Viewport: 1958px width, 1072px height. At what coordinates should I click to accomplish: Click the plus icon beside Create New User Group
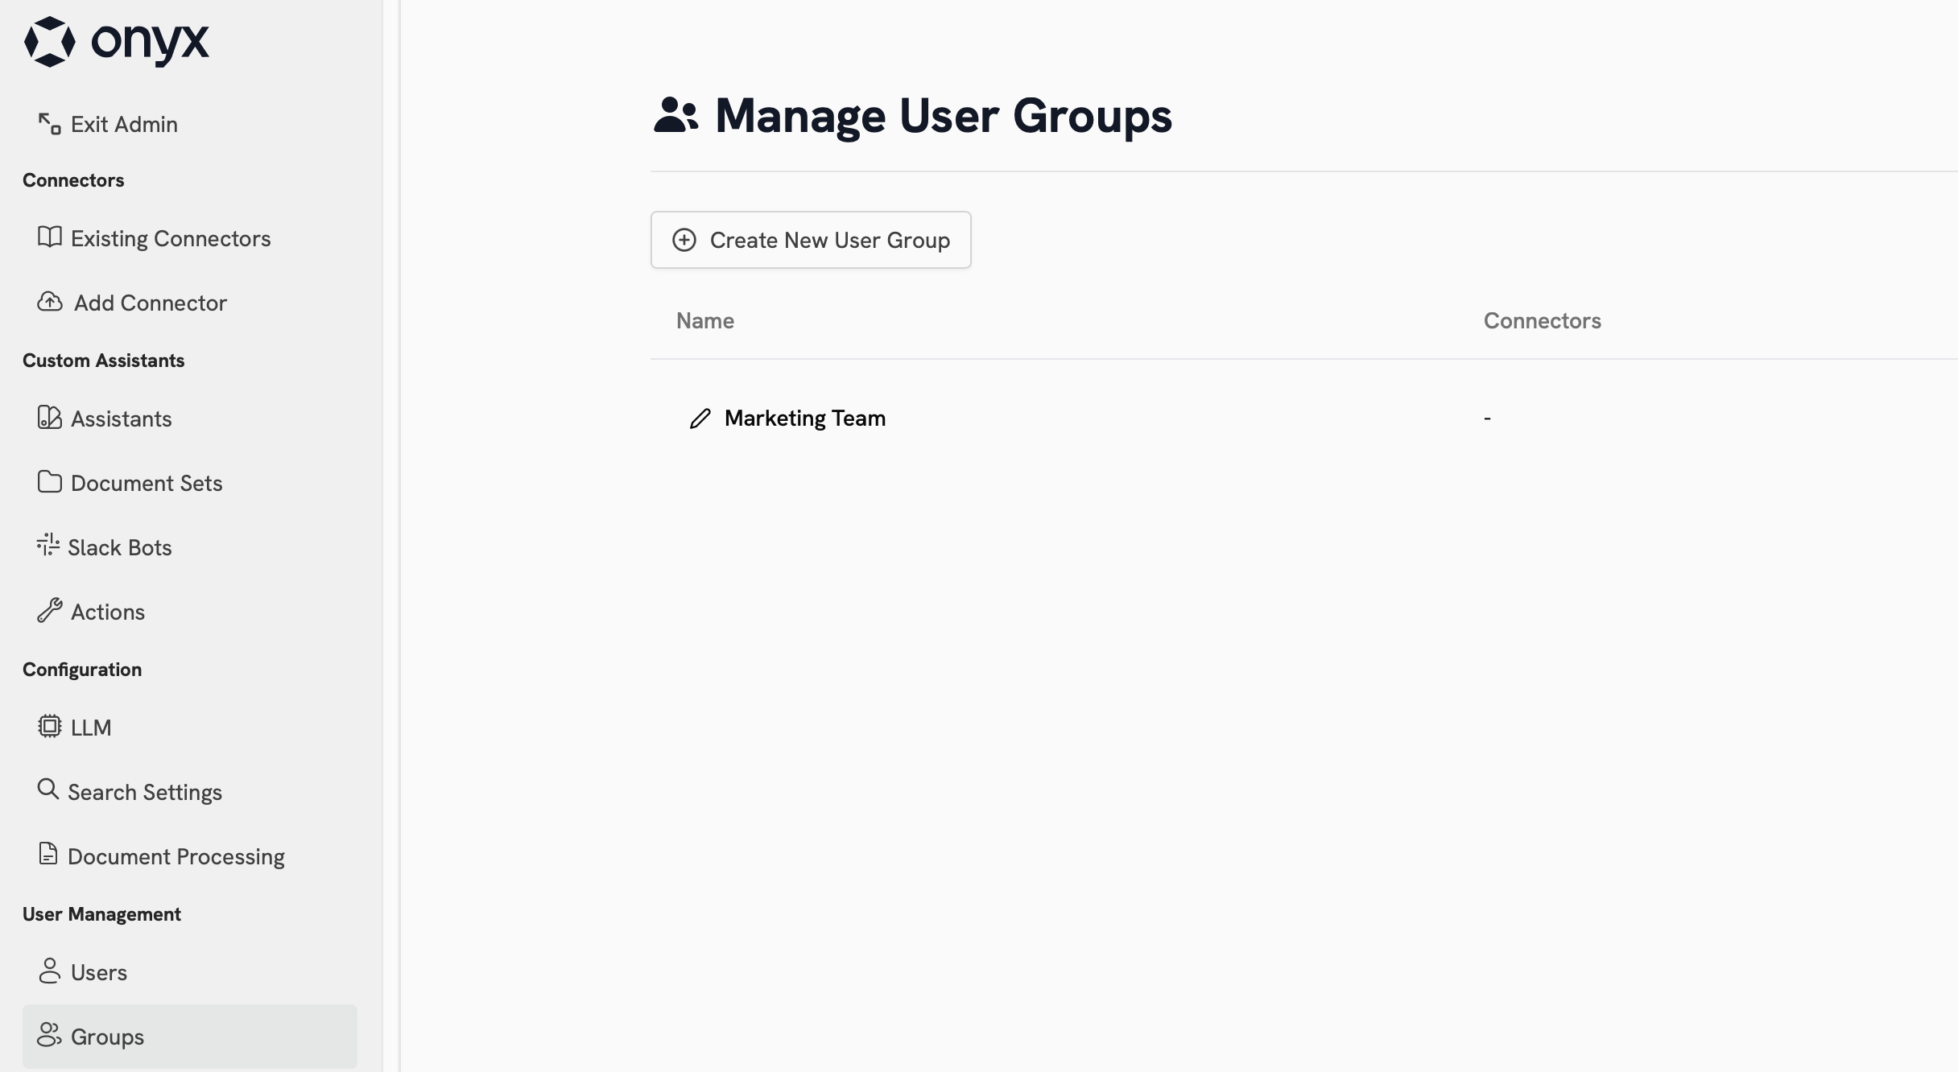(x=684, y=239)
